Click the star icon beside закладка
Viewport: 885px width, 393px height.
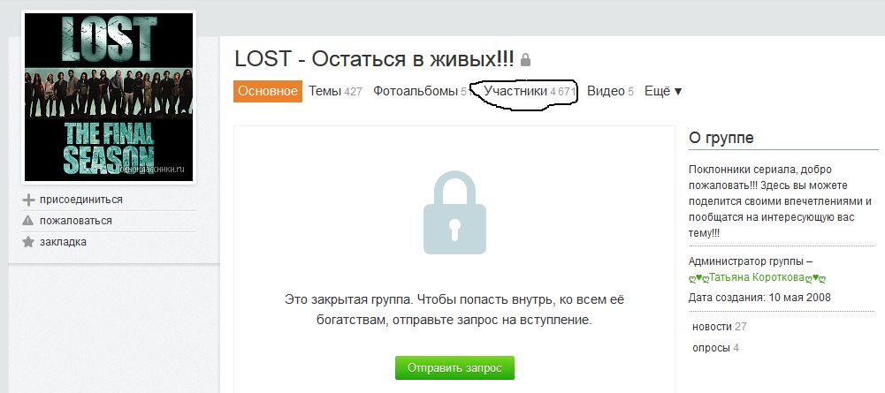pyautogui.click(x=28, y=243)
